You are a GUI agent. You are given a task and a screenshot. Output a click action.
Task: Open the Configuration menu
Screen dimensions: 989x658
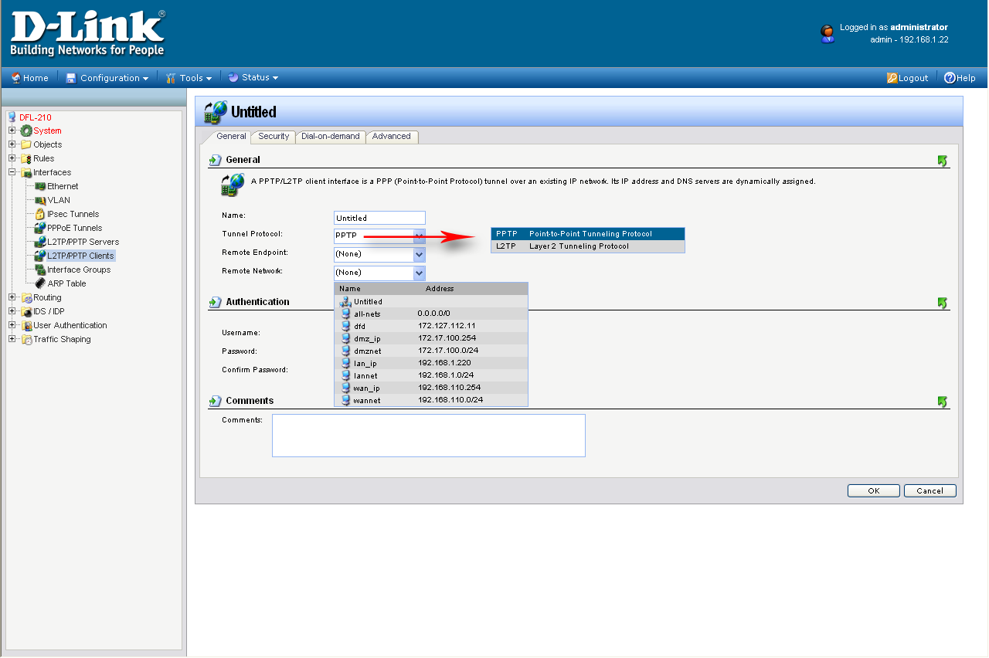(107, 78)
